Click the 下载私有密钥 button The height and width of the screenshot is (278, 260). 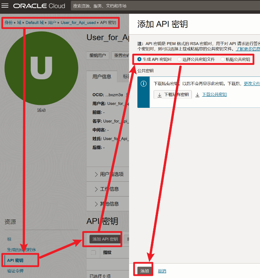[173, 94]
